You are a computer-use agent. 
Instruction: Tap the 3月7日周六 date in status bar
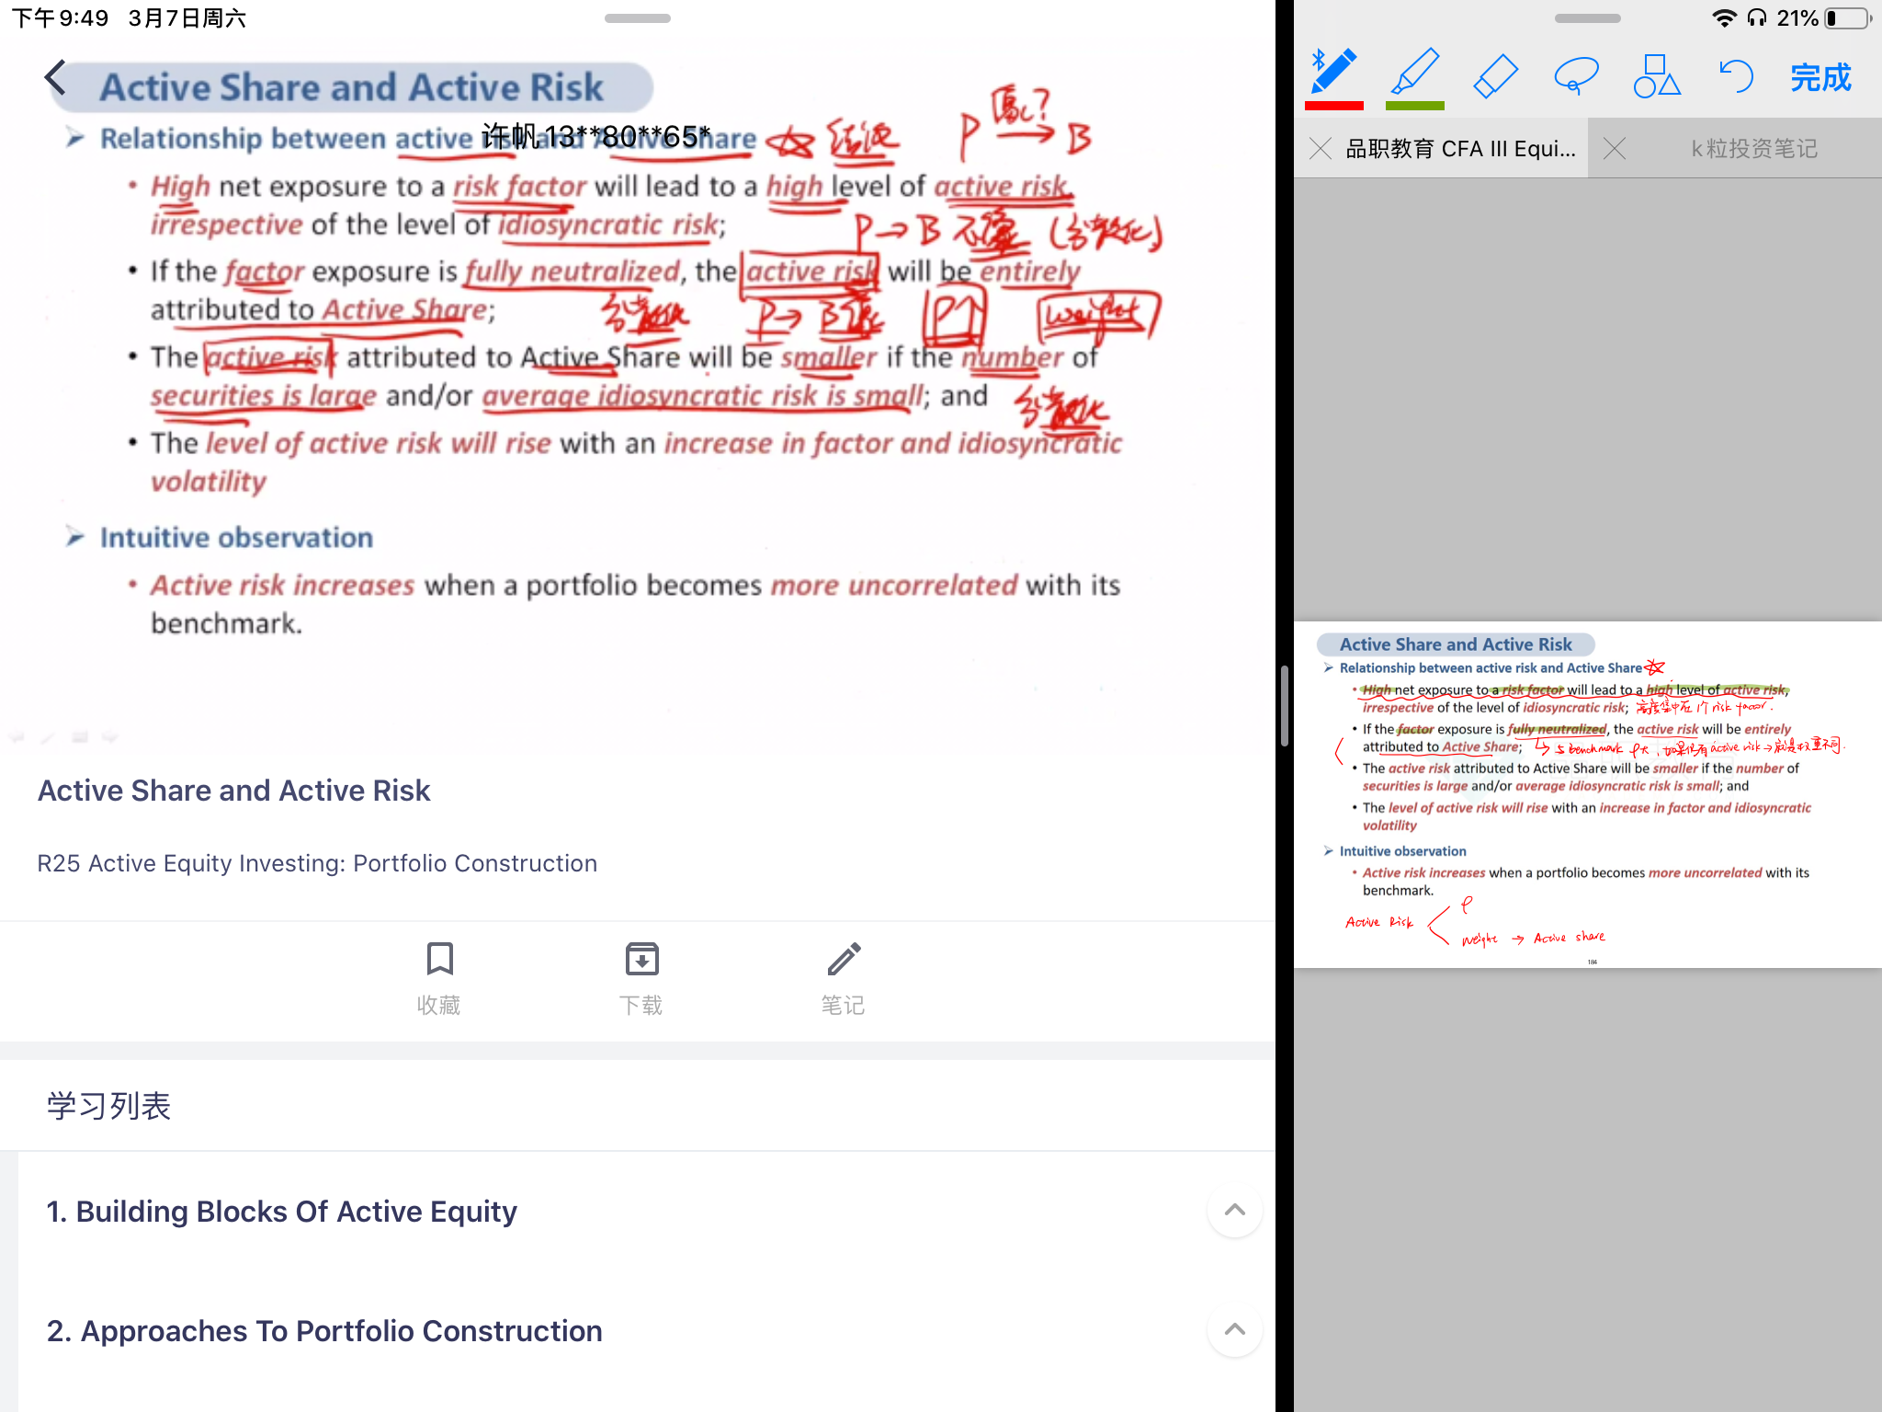coord(187,18)
